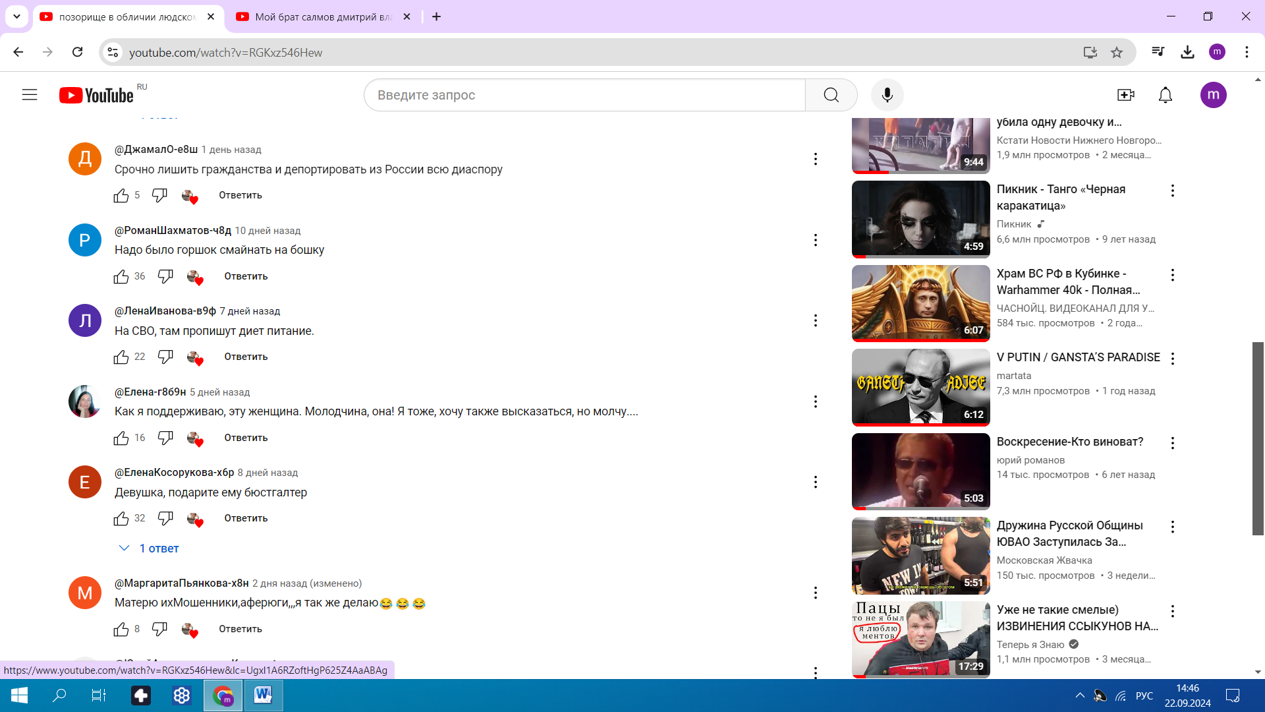
Task: Expand the "1 ответ" replies
Action: 150,549
